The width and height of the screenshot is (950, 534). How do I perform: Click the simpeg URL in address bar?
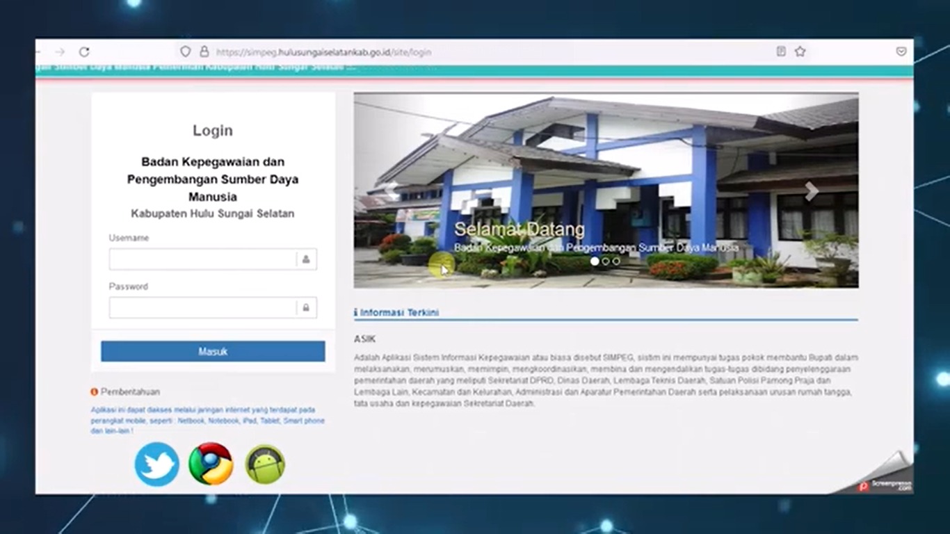[x=323, y=52]
